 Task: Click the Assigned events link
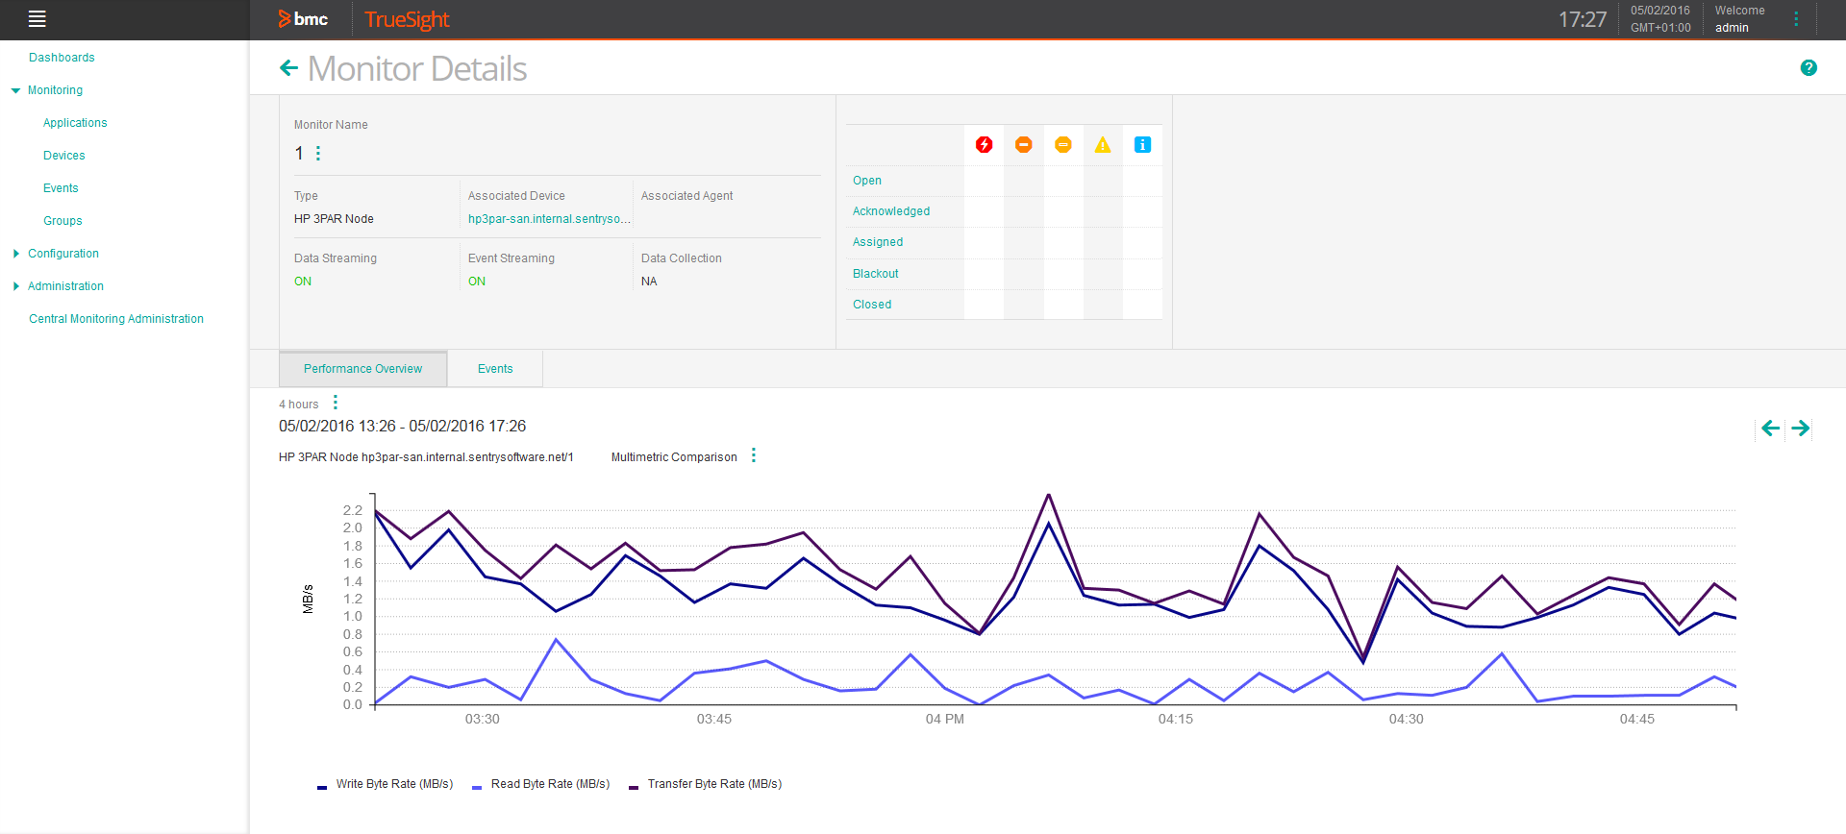click(x=878, y=242)
